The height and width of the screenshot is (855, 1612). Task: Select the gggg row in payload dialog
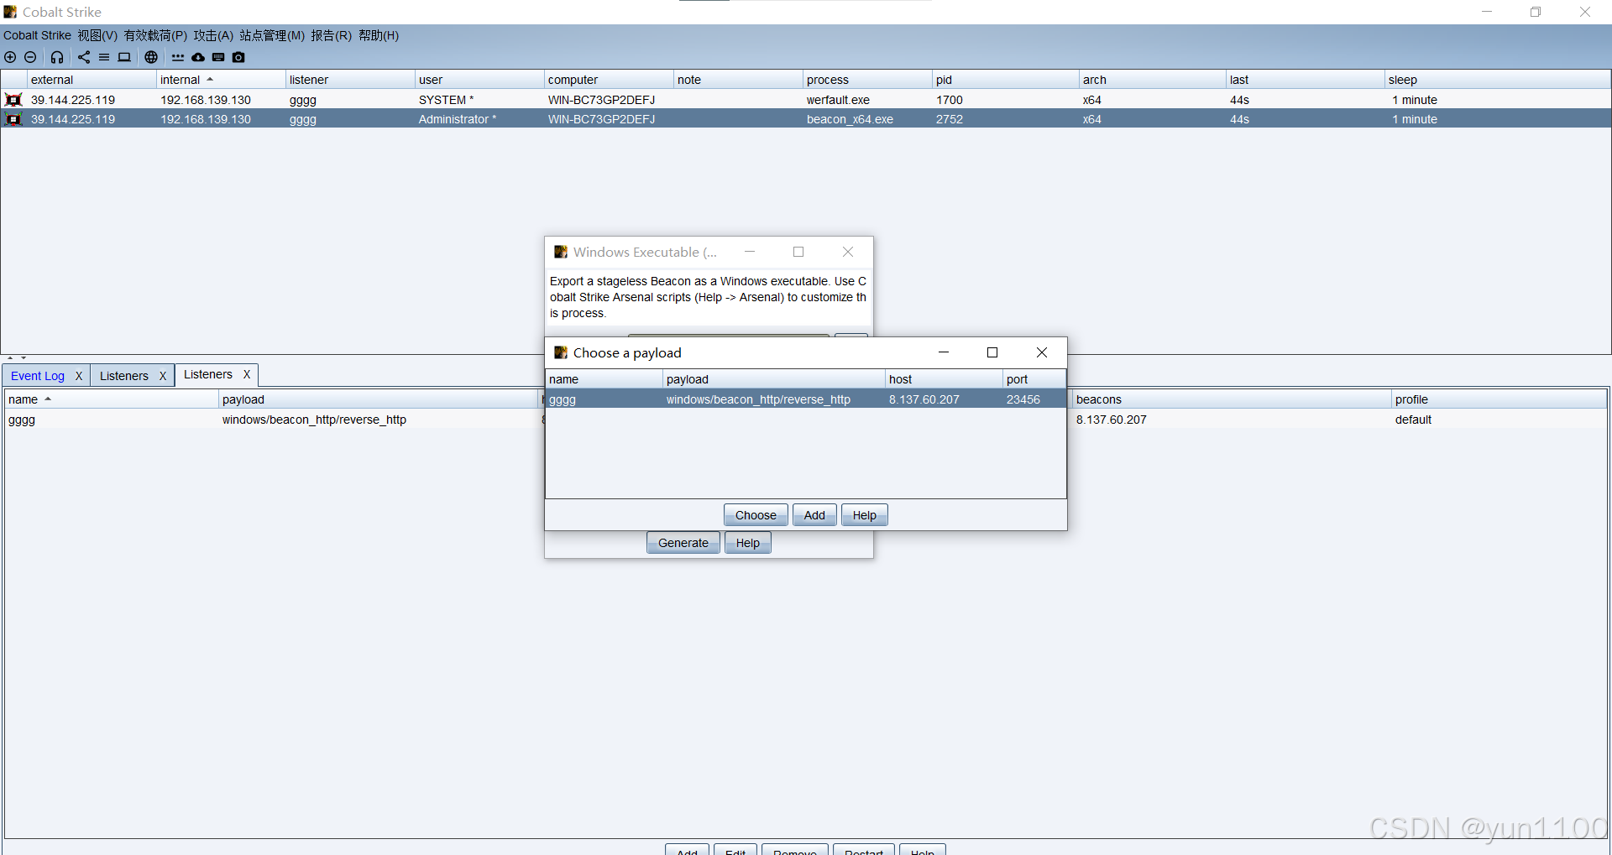tap(806, 399)
